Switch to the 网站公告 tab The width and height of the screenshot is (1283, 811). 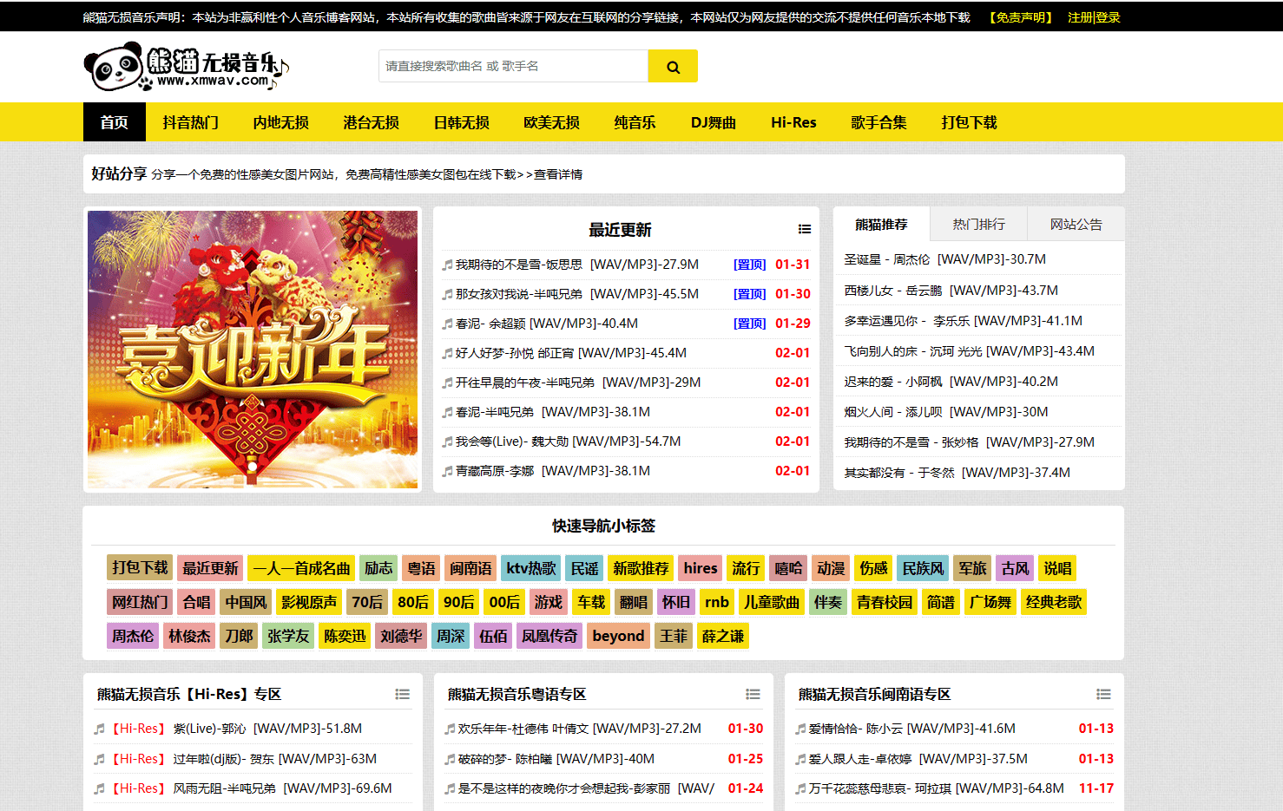(1076, 225)
